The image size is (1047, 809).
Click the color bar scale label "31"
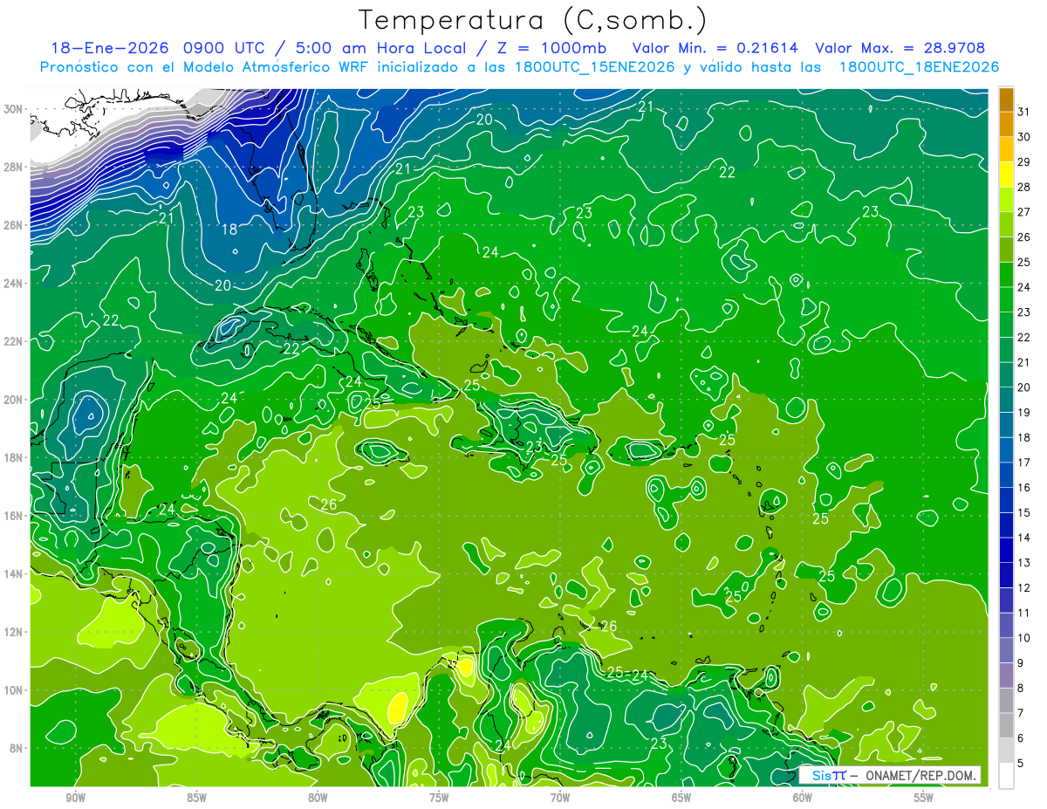pos(1024,112)
